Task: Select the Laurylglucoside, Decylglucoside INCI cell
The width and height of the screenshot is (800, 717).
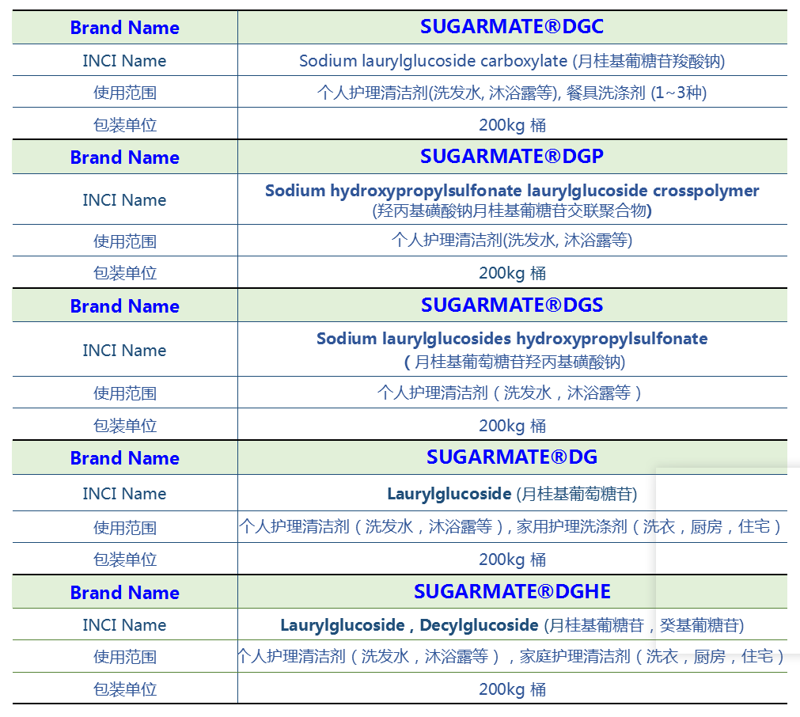Action: [x=512, y=624]
